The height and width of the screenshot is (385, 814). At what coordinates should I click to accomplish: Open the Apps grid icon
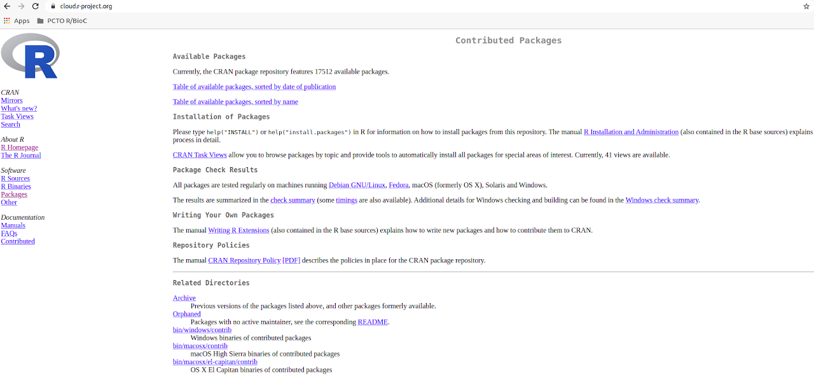pyautogui.click(x=7, y=21)
